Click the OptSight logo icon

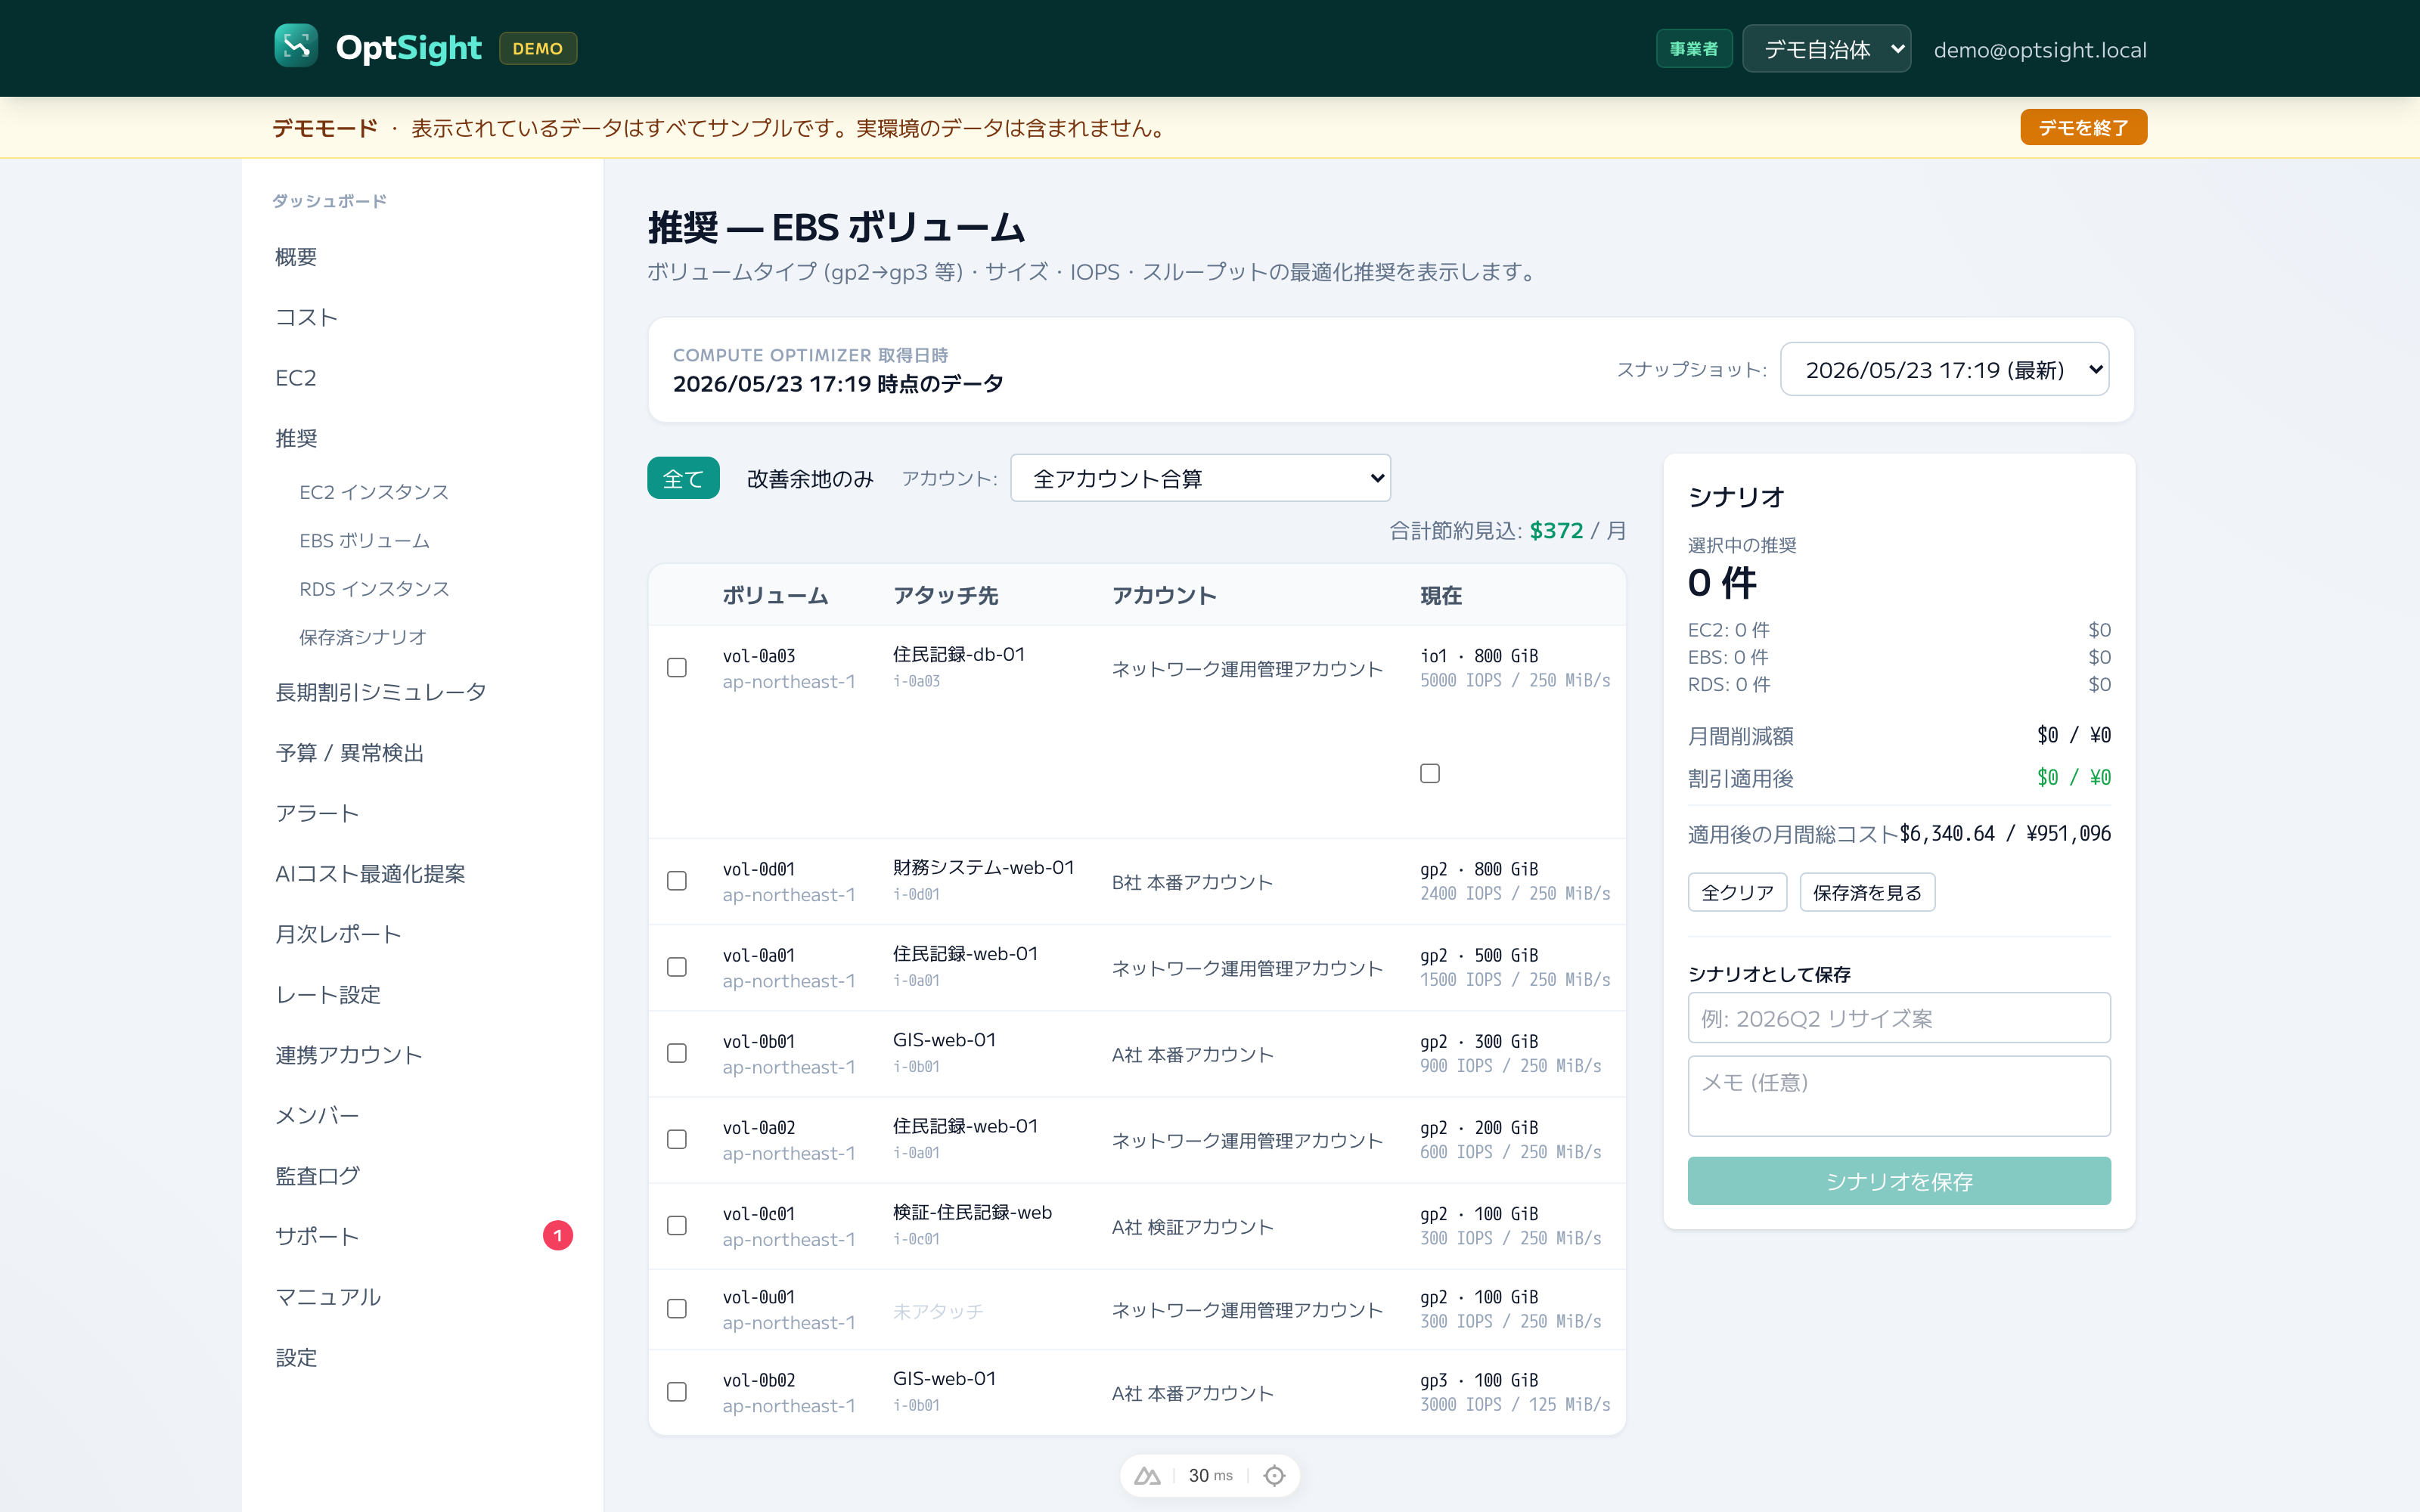296,47
